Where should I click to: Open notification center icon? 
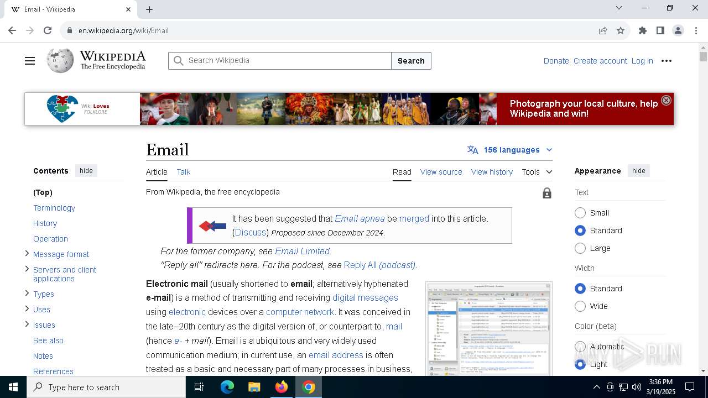click(690, 387)
